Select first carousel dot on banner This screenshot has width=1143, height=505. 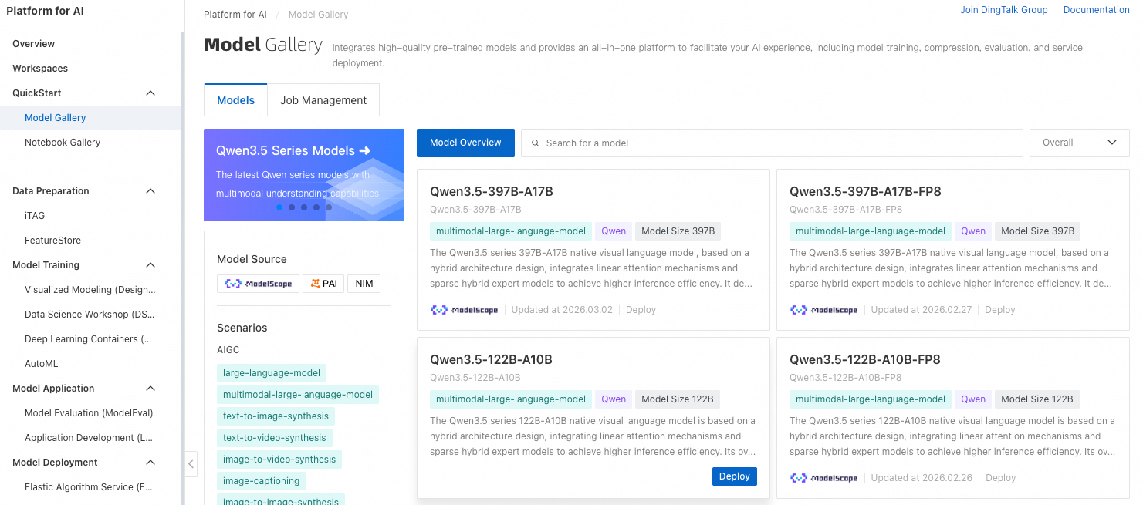tap(279, 207)
